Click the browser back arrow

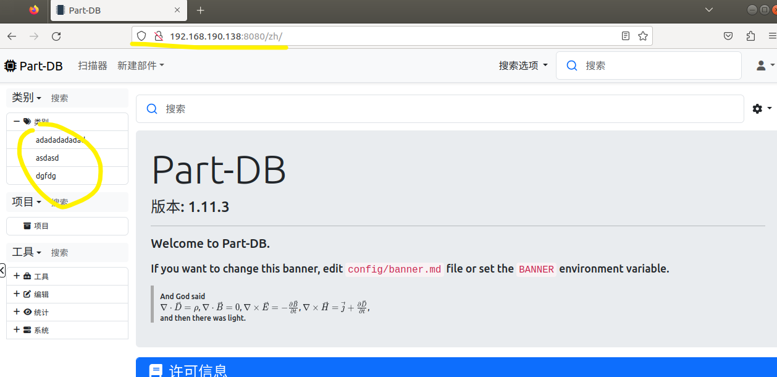tap(12, 36)
